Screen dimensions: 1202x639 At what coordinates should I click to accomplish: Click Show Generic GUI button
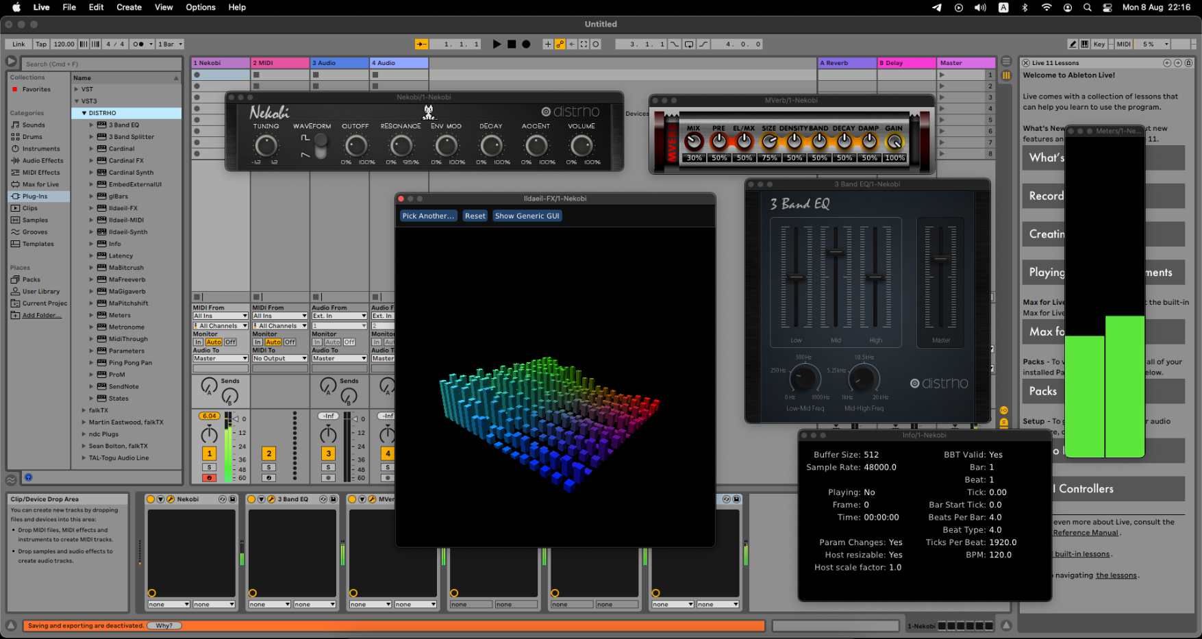click(527, 216)
